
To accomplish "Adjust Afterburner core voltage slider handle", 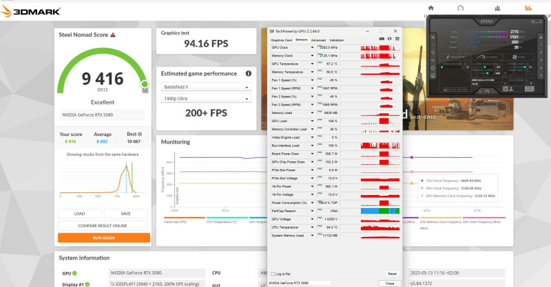I will [x=441, y=67].
